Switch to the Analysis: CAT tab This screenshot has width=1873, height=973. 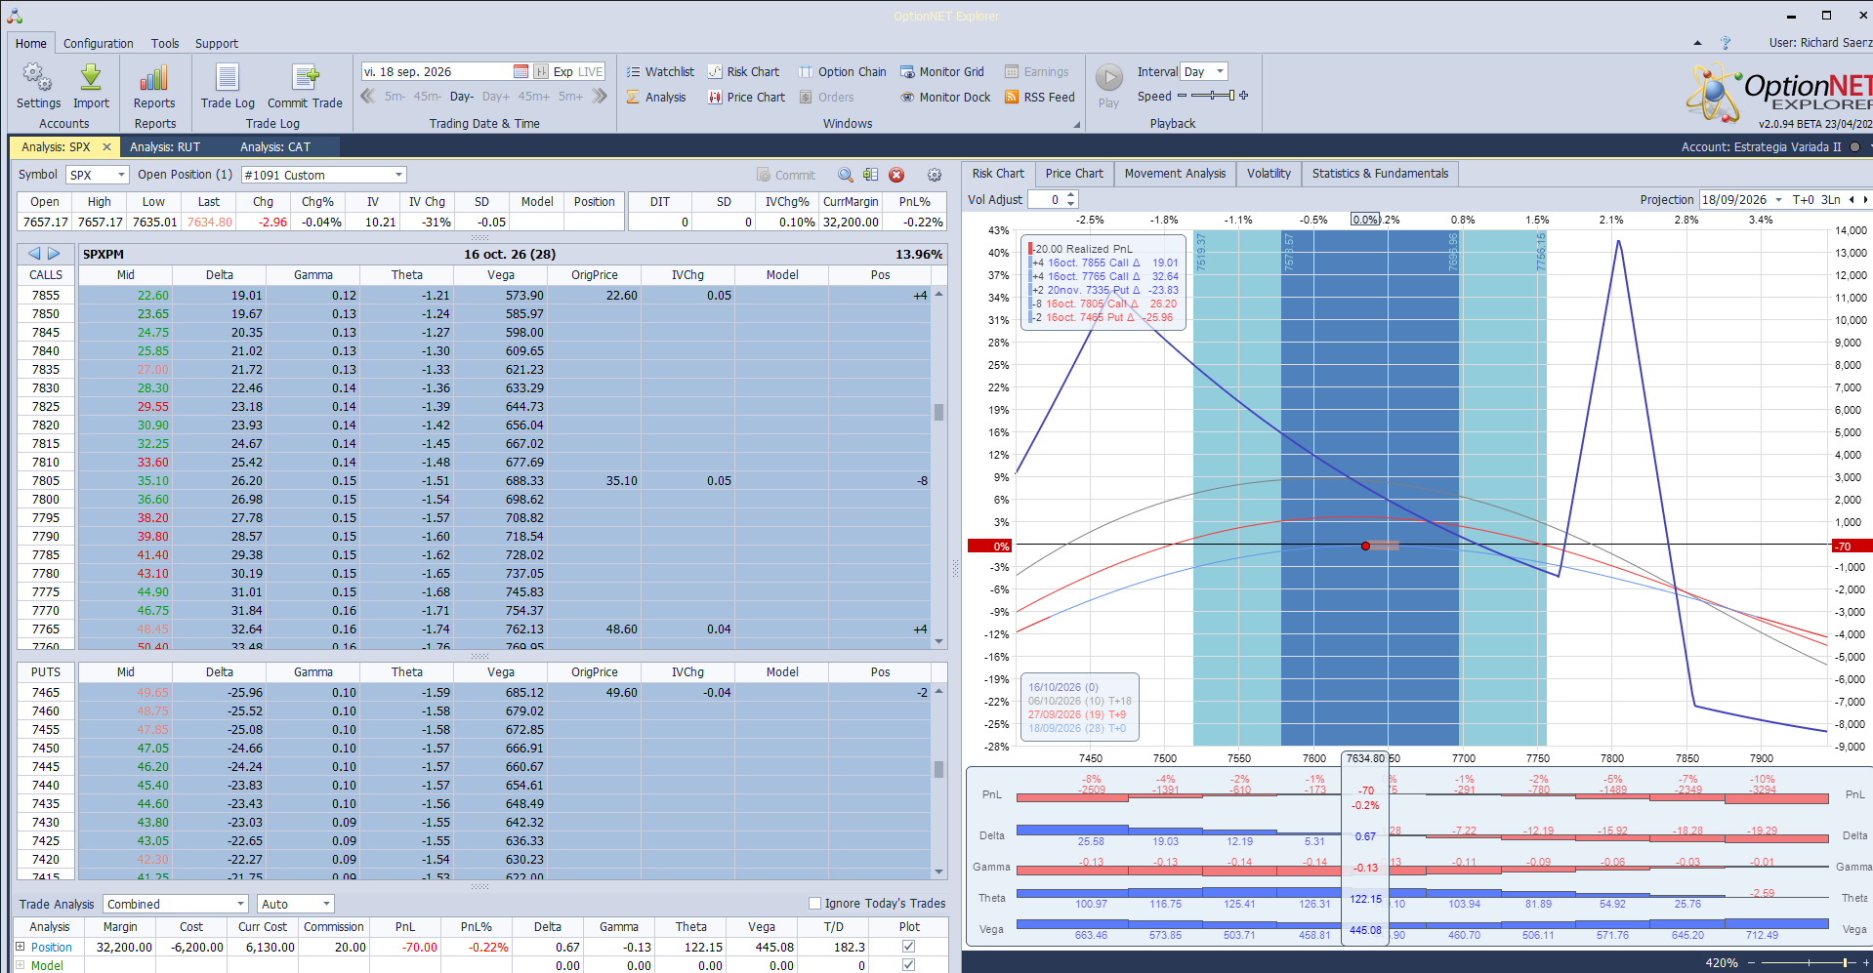[275, 146]
